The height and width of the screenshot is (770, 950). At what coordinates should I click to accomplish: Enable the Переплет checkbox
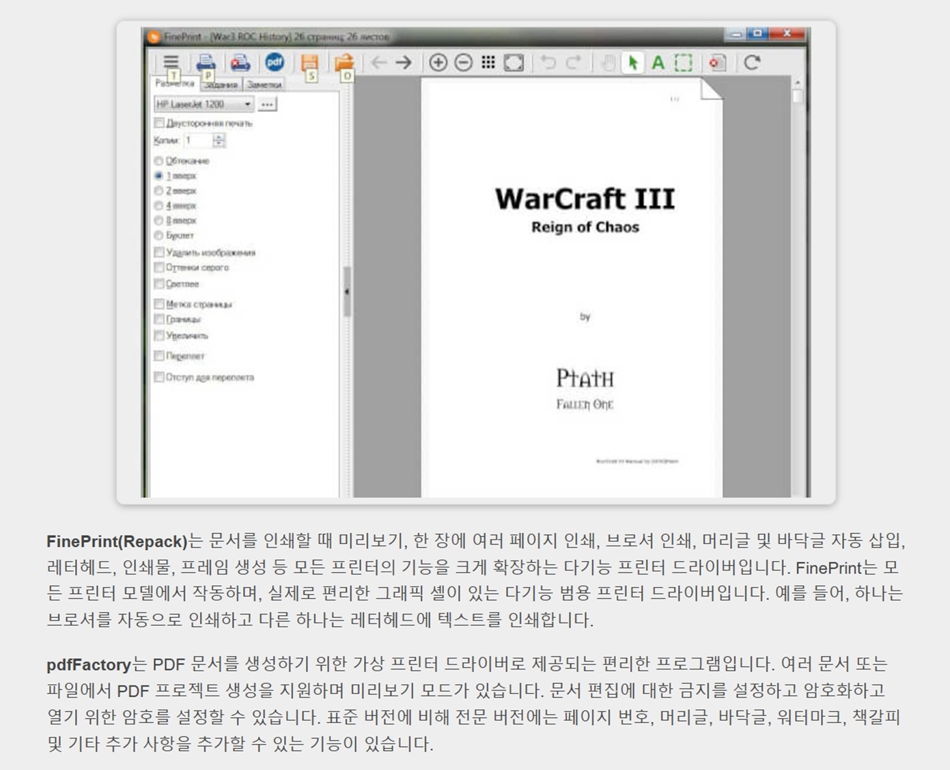(x=159, y=356)
